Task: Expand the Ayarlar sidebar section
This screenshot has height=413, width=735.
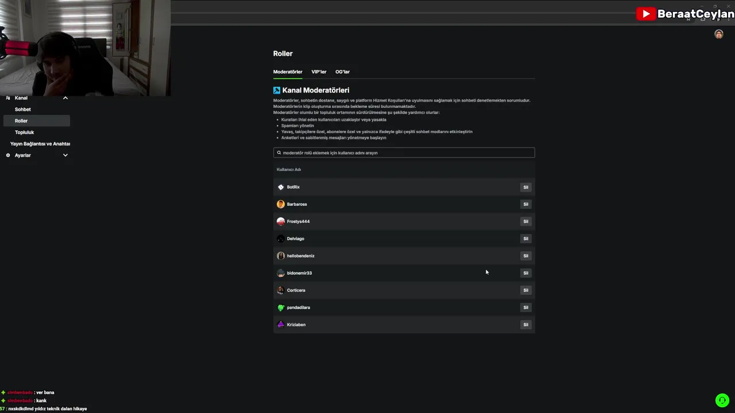Action: (x=65, y=155)
